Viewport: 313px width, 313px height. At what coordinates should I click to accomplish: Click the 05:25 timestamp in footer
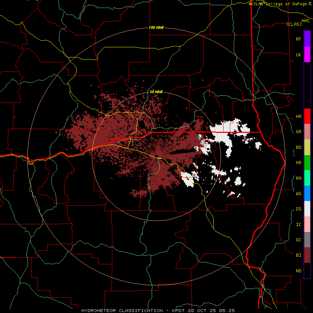pyautogui.click(x=226, y=311)
